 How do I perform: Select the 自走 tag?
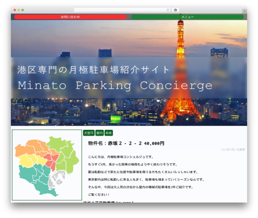pyautogui.click(x=109, y=133)
